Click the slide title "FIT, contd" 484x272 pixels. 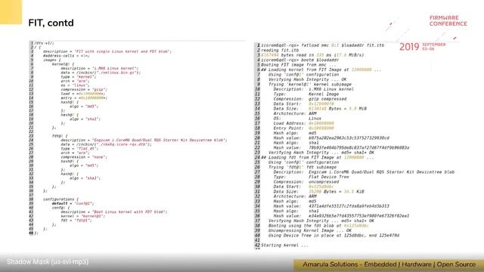[51, 23]
